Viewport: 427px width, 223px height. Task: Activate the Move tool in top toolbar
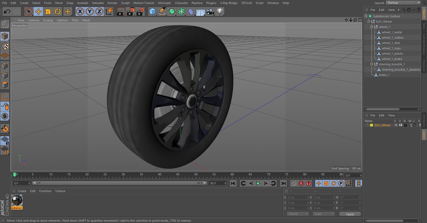[38, 11]
